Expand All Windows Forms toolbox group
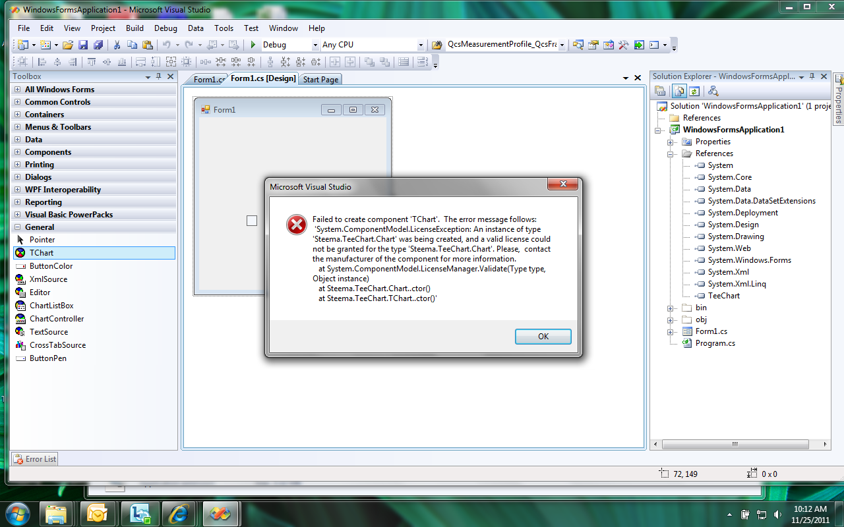Image resolution: width=844 pixels, height=527 pixels. pyautogui.click(x=16, y=90)
